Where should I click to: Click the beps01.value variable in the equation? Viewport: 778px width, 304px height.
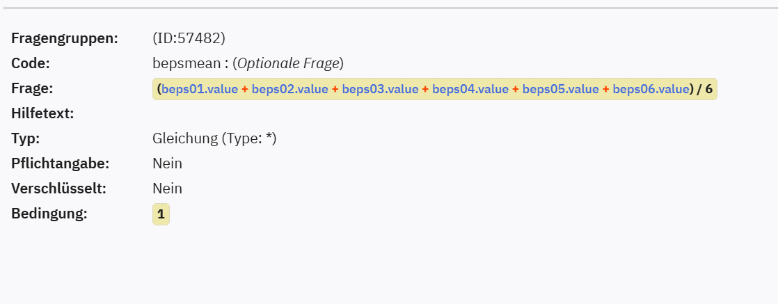200,89
